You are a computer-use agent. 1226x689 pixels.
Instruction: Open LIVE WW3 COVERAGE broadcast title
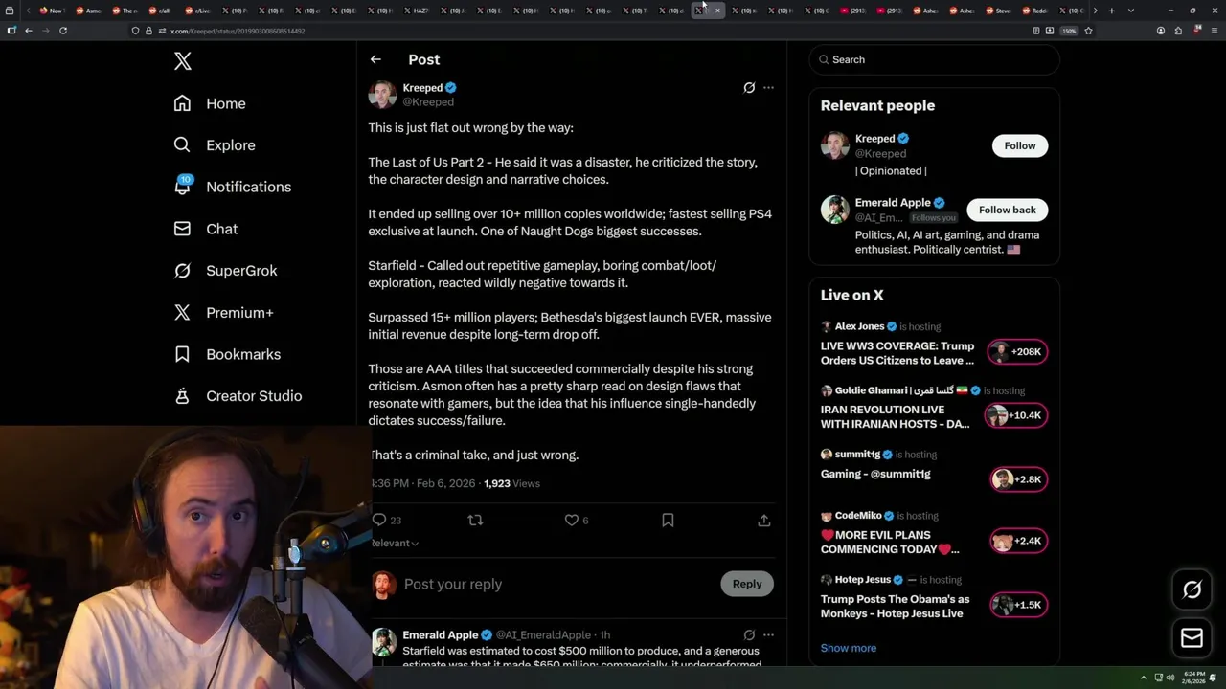coord(897,353)
